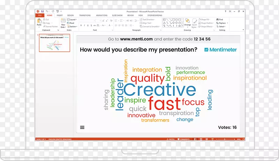Viewport: 279px width, 161px height.
Task: Switch to Normal view in status bar
Action: [195, 139]
